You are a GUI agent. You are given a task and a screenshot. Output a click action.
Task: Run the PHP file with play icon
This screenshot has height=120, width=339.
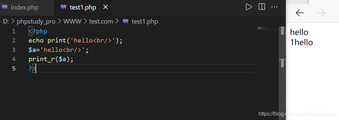tap(249, 7)
